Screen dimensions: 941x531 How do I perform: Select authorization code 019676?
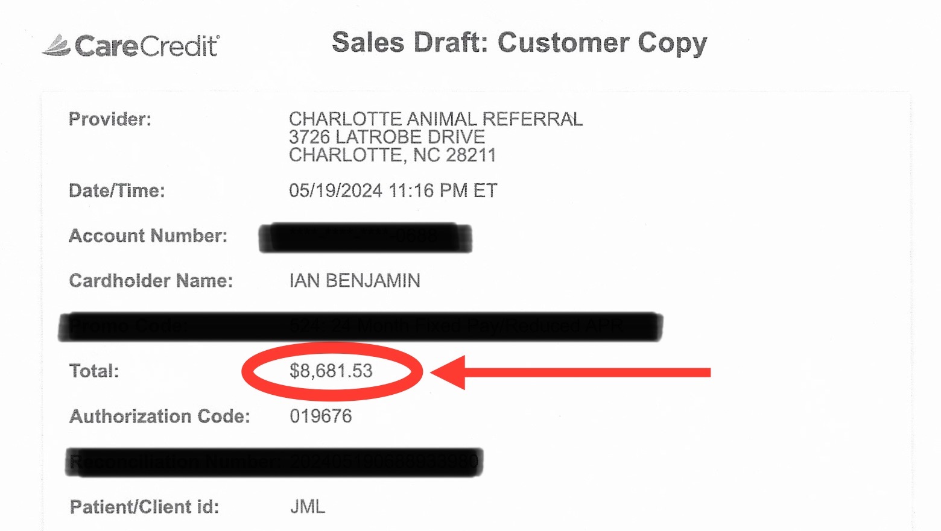321,416
